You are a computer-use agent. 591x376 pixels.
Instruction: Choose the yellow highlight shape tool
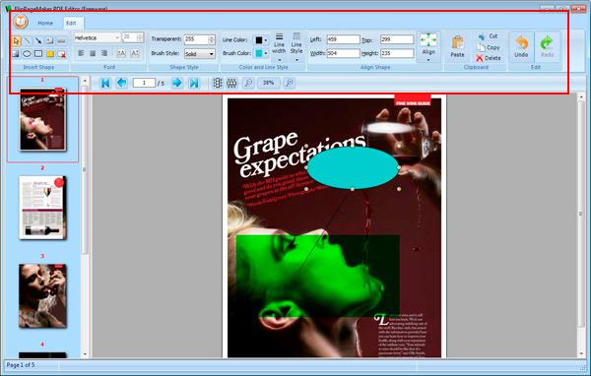tap(50, 54)
